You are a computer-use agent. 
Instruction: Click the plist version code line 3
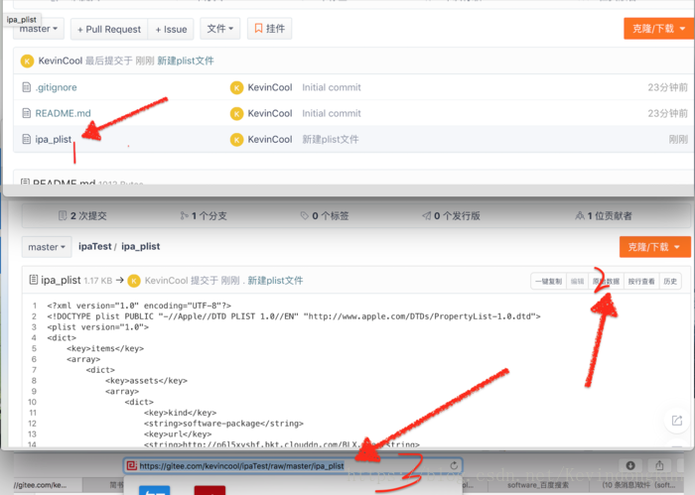[98, 327]
